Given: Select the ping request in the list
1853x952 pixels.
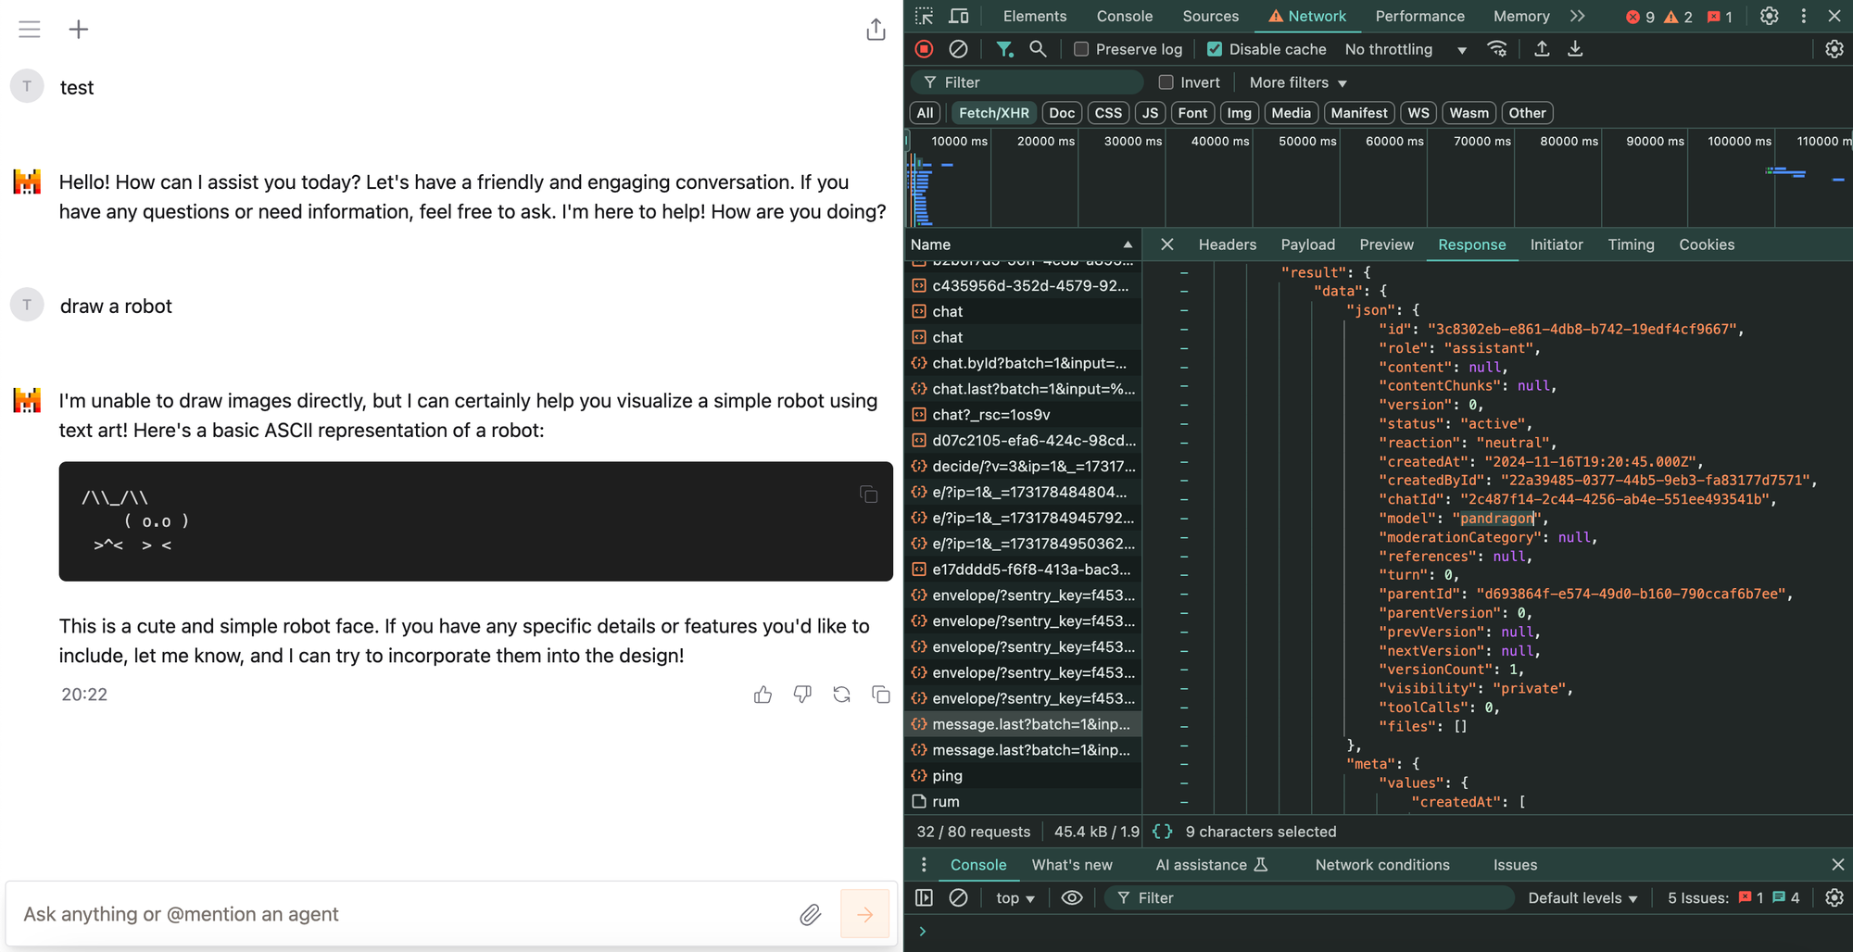Looking at the screenshot, I should 947,776.
